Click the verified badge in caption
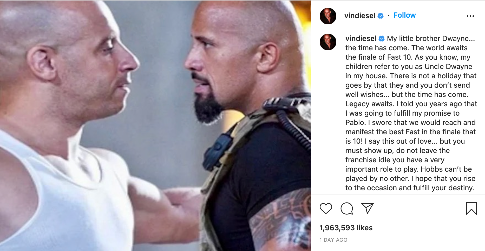Image resolution: width=485 pixels, height=251 pixels. coord(382,39)
